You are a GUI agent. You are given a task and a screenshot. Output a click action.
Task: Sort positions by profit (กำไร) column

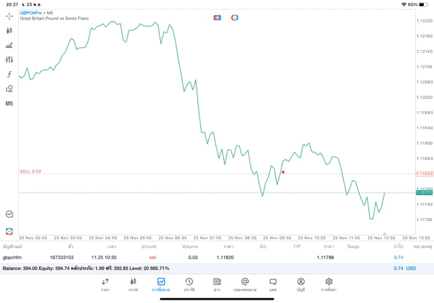398,247
